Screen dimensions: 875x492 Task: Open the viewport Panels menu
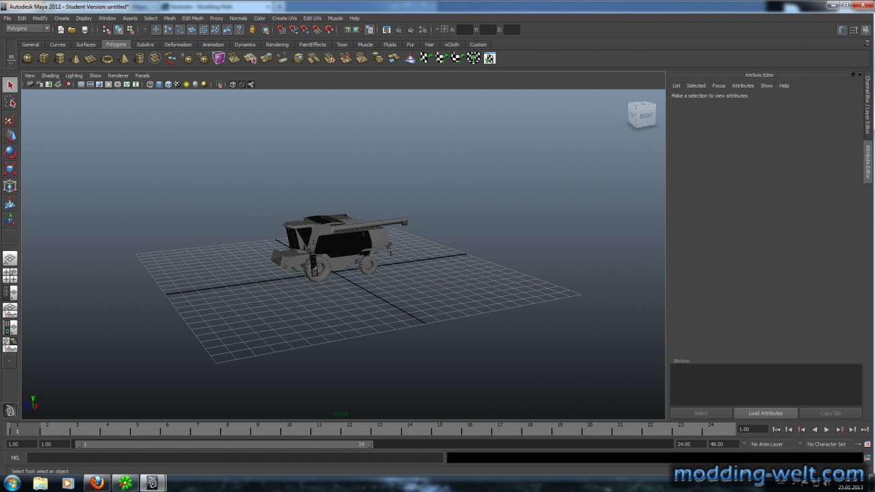pos(142,76)
